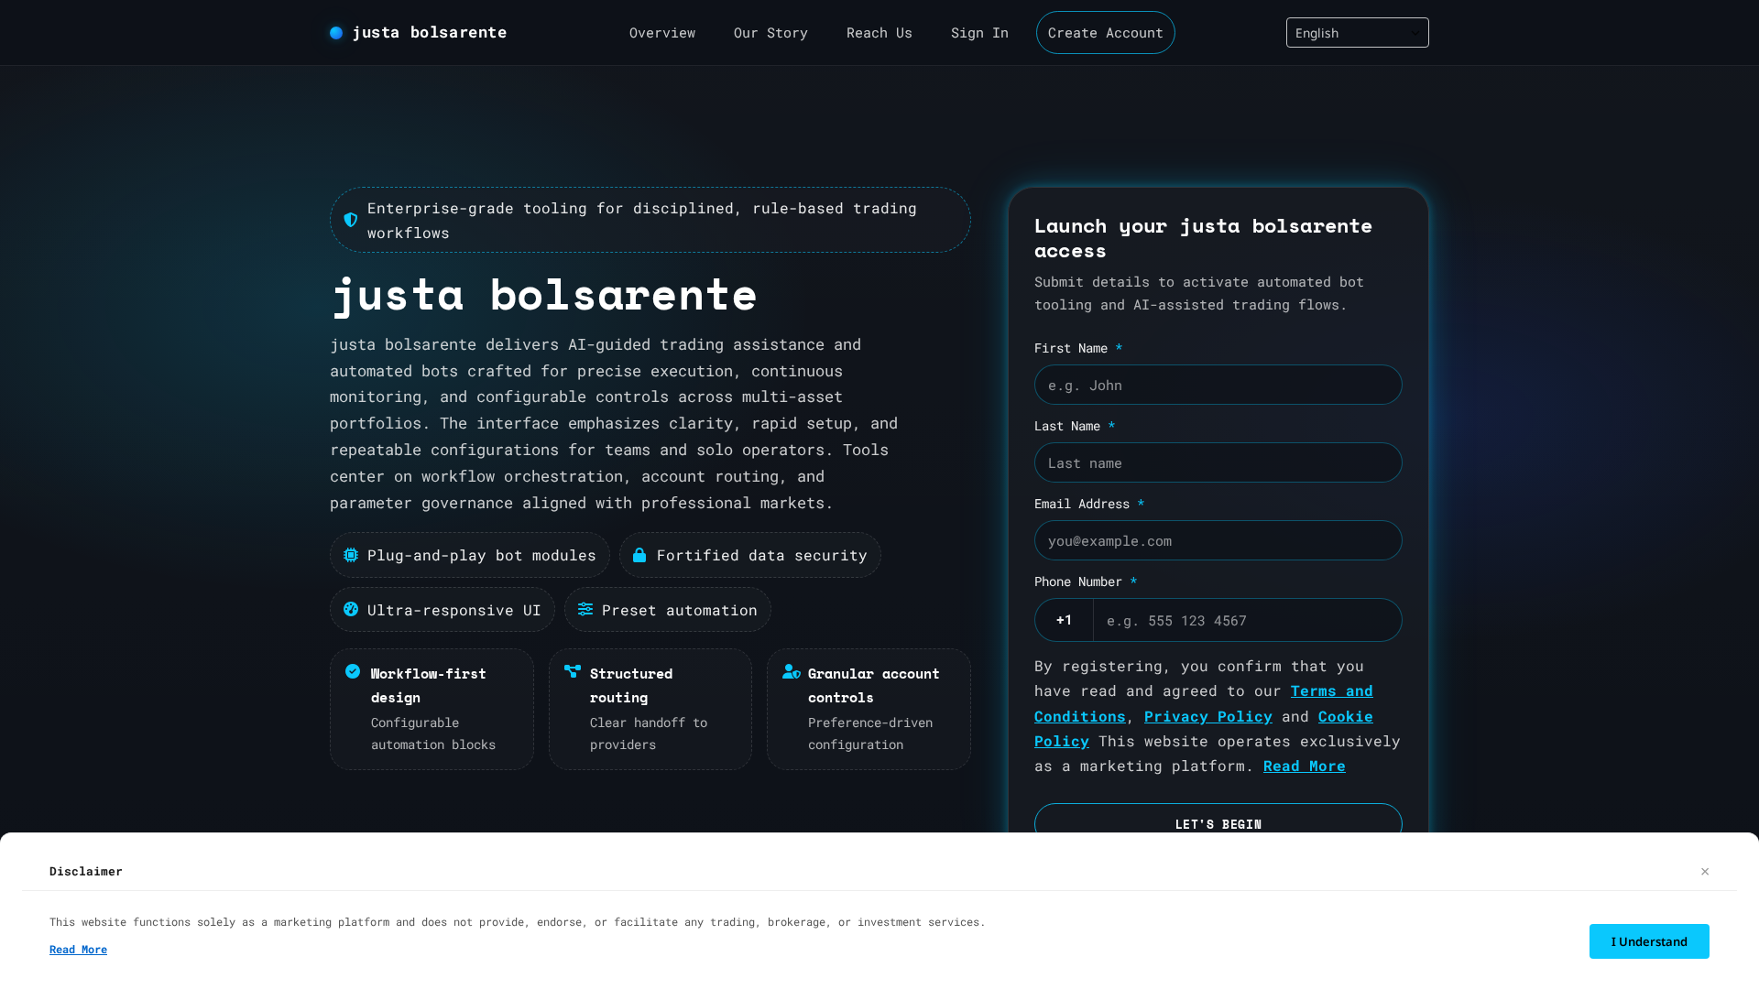Click 'Configurable automation blocks' text
The width and height of the screenshot is (1759, 989).
[x=433, y=734]
